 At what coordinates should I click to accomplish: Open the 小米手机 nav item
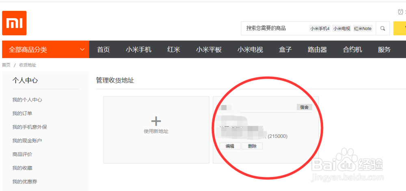(x=138, y=49)
